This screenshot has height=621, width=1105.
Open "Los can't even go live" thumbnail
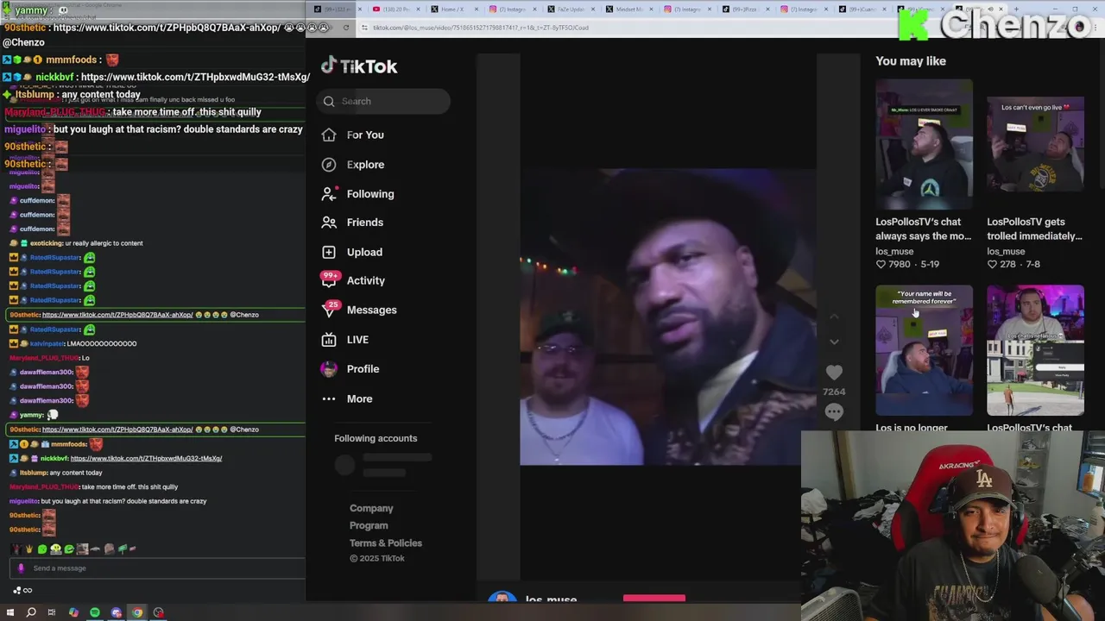tap(1035, 144)
